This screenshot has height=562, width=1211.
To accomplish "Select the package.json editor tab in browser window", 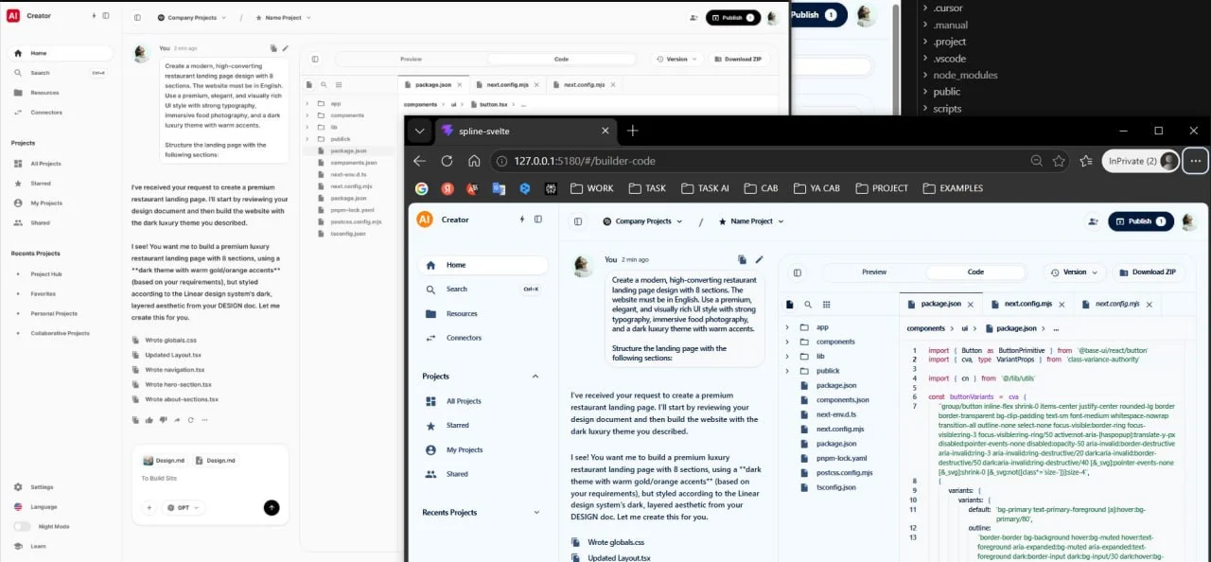I will point(941,304).
